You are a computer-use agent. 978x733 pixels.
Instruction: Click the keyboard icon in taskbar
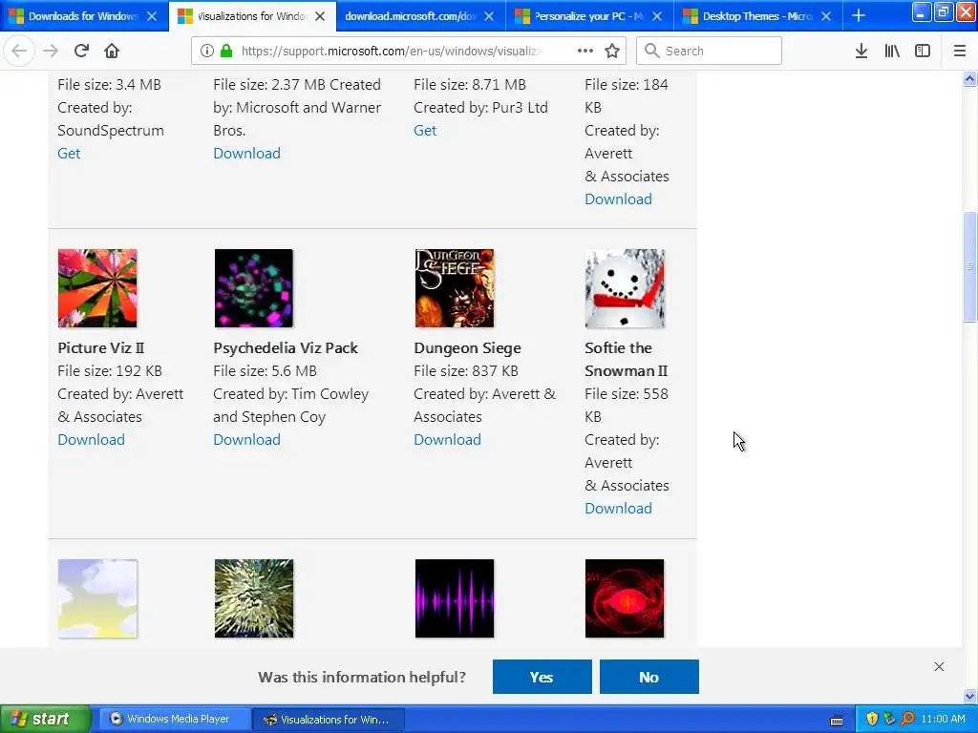(837, 720)
